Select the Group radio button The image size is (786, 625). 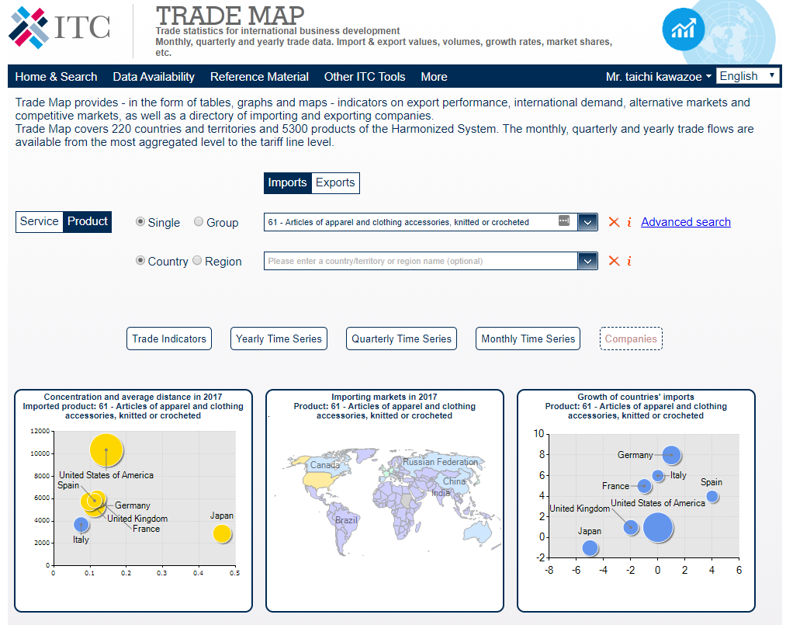coord(199,222)
